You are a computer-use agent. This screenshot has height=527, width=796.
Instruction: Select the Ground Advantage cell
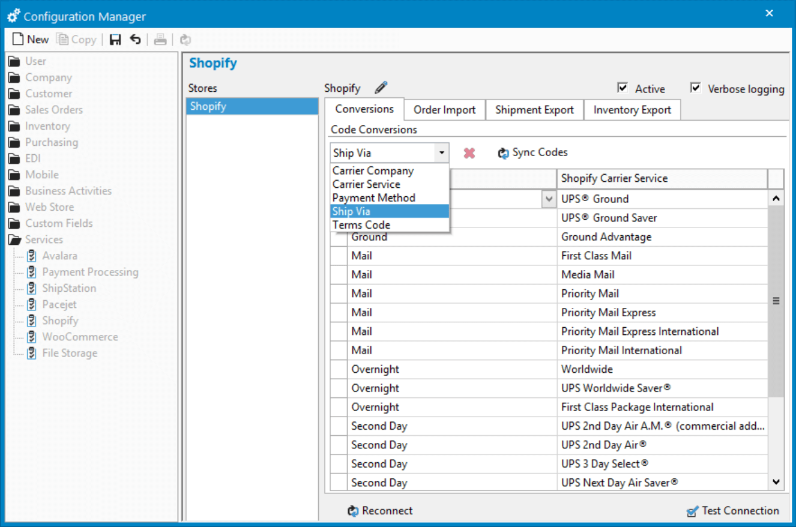pyautogui.click(x=662, y=236)
